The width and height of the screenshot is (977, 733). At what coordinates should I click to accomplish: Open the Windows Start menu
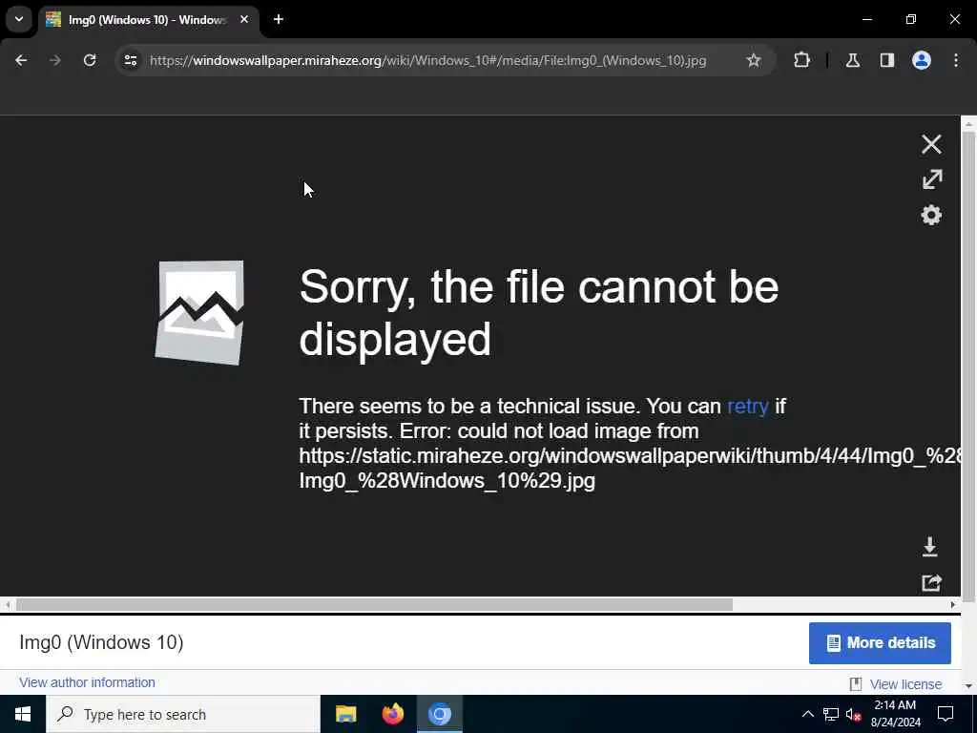click(x=23, y=714)
